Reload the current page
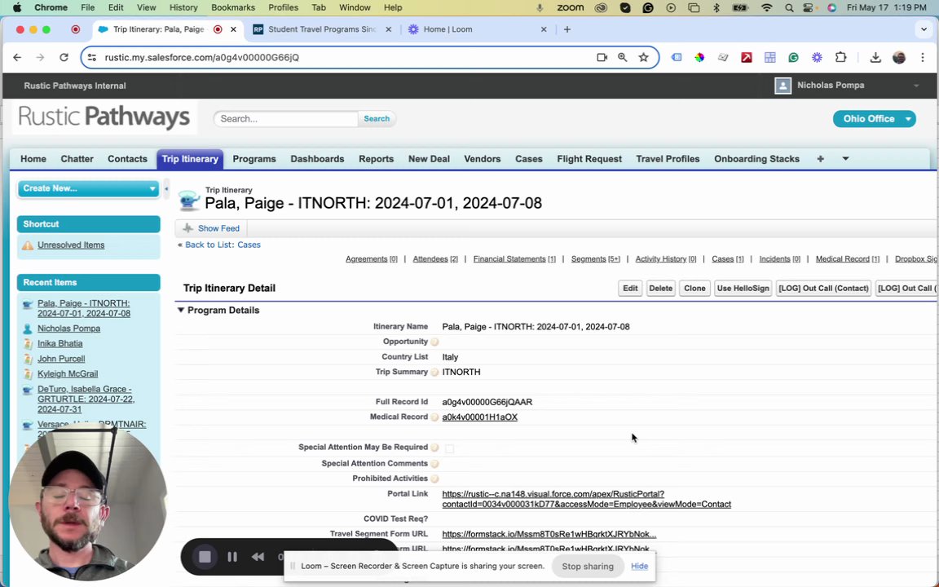This screenshot has width=939, height=587. (x=64, y=58)
